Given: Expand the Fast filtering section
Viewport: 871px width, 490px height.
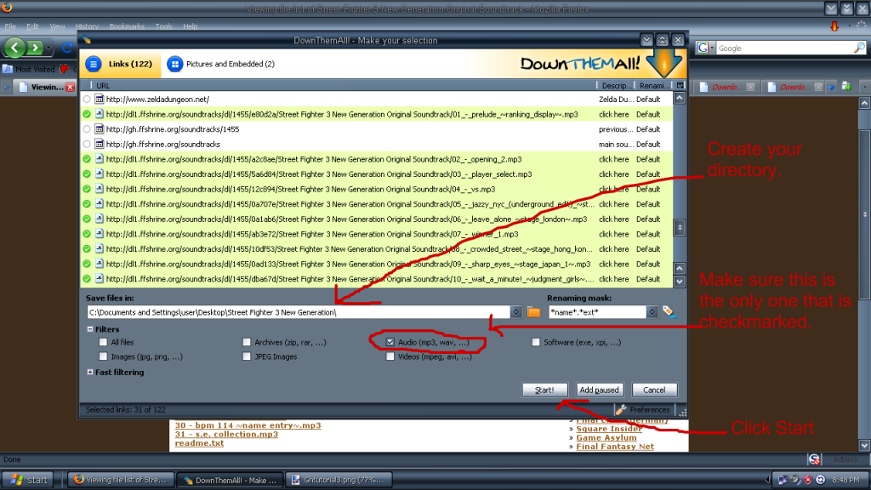Looking at the screenshot, I should point(90,373).
